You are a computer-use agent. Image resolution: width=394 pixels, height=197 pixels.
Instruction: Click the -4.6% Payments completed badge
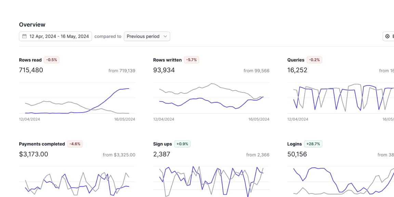point(75,144)
